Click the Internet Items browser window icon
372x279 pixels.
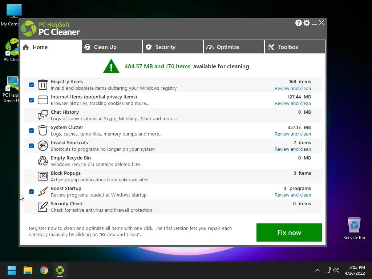(x=43, y=100)
